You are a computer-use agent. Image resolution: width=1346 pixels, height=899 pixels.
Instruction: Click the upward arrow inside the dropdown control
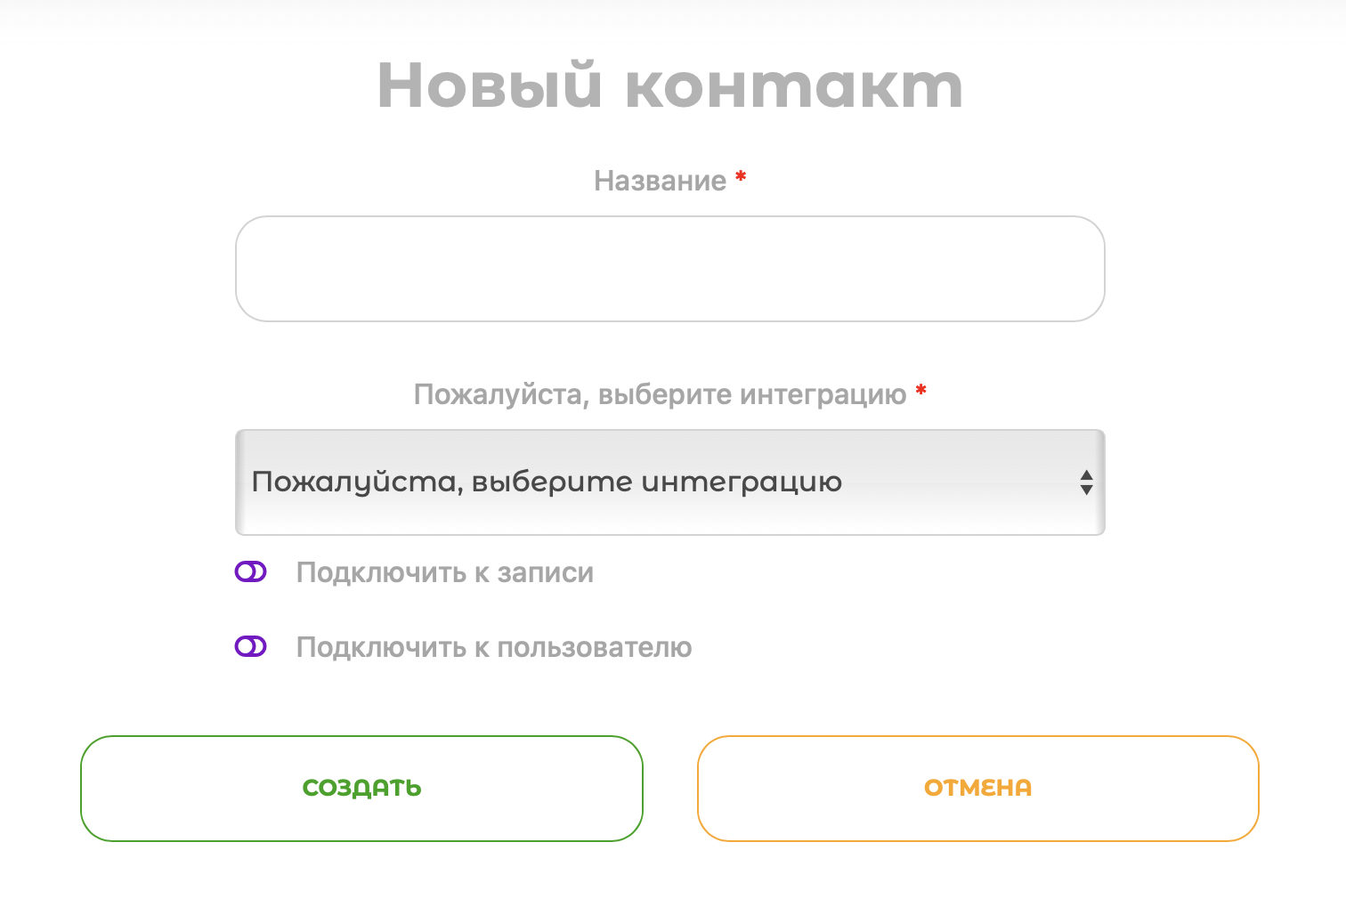1085,476
